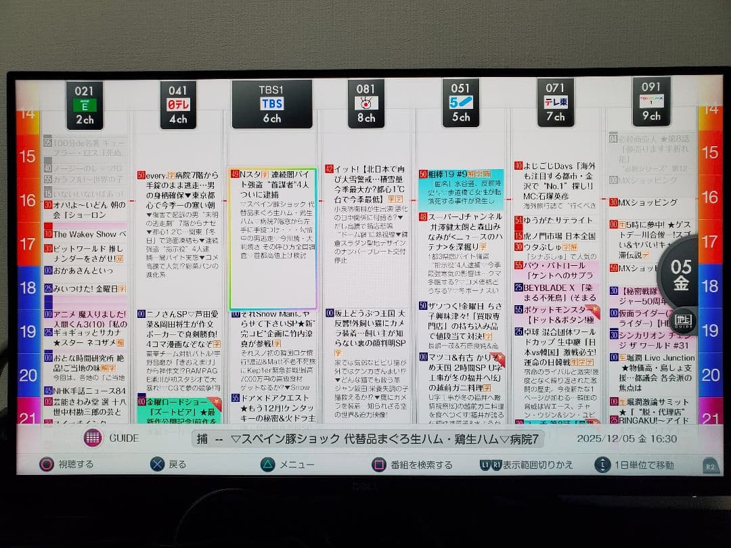Select みいつけた! 金曜日 program
The height and width of the screenshot is (548, 731).
pos(85,288)
